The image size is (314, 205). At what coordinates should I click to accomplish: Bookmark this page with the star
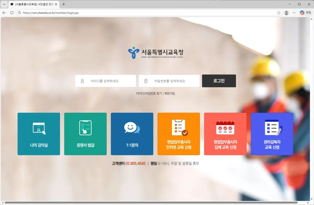click(x=279, y=13)
